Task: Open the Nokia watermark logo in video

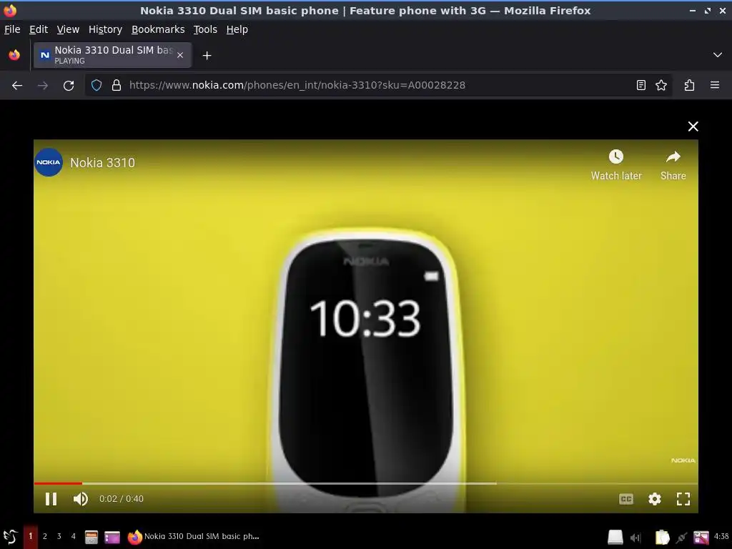Action: pos(683,460)
